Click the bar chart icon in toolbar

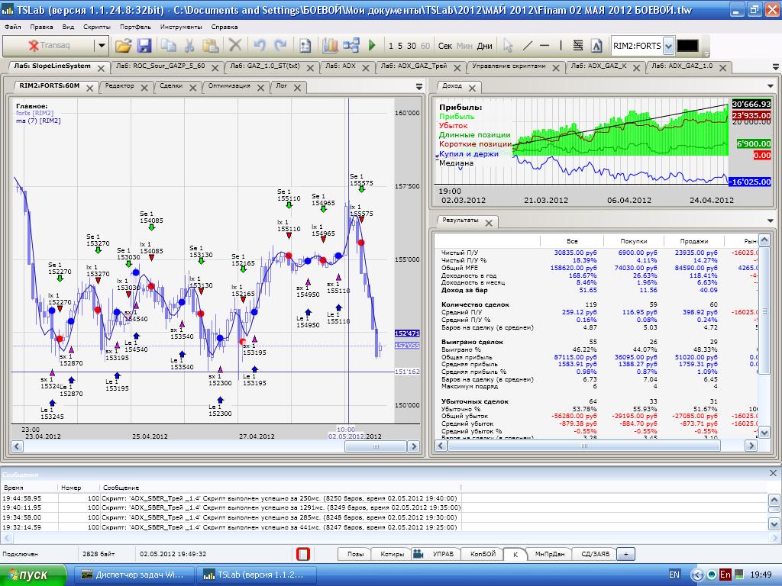(x=330, y=46)
